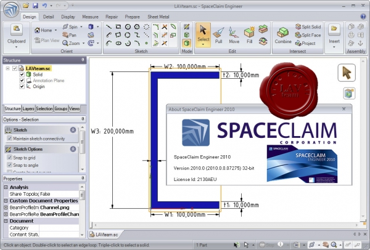Pick the Line sketch tool
Viewport: 370px width, 250px height.
[x=109, y=27]
